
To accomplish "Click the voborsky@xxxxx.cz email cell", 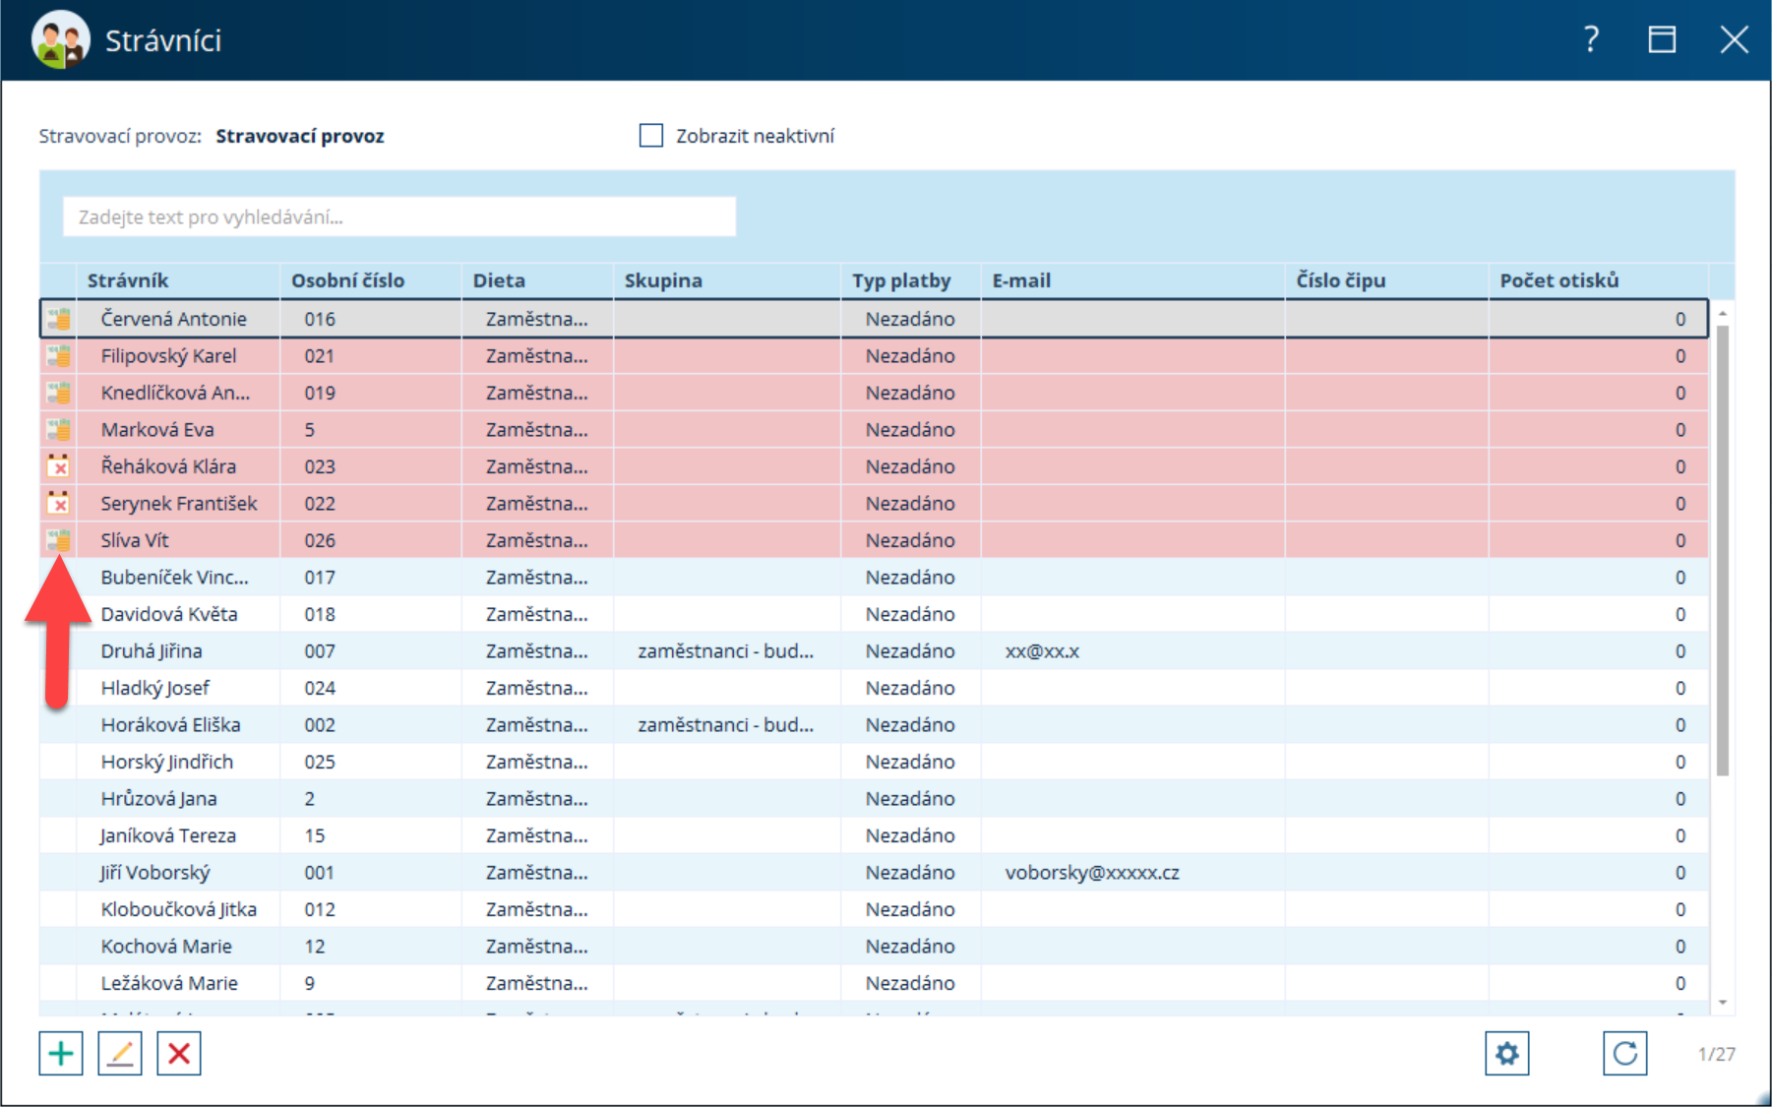I will [x=1132, y=873].
